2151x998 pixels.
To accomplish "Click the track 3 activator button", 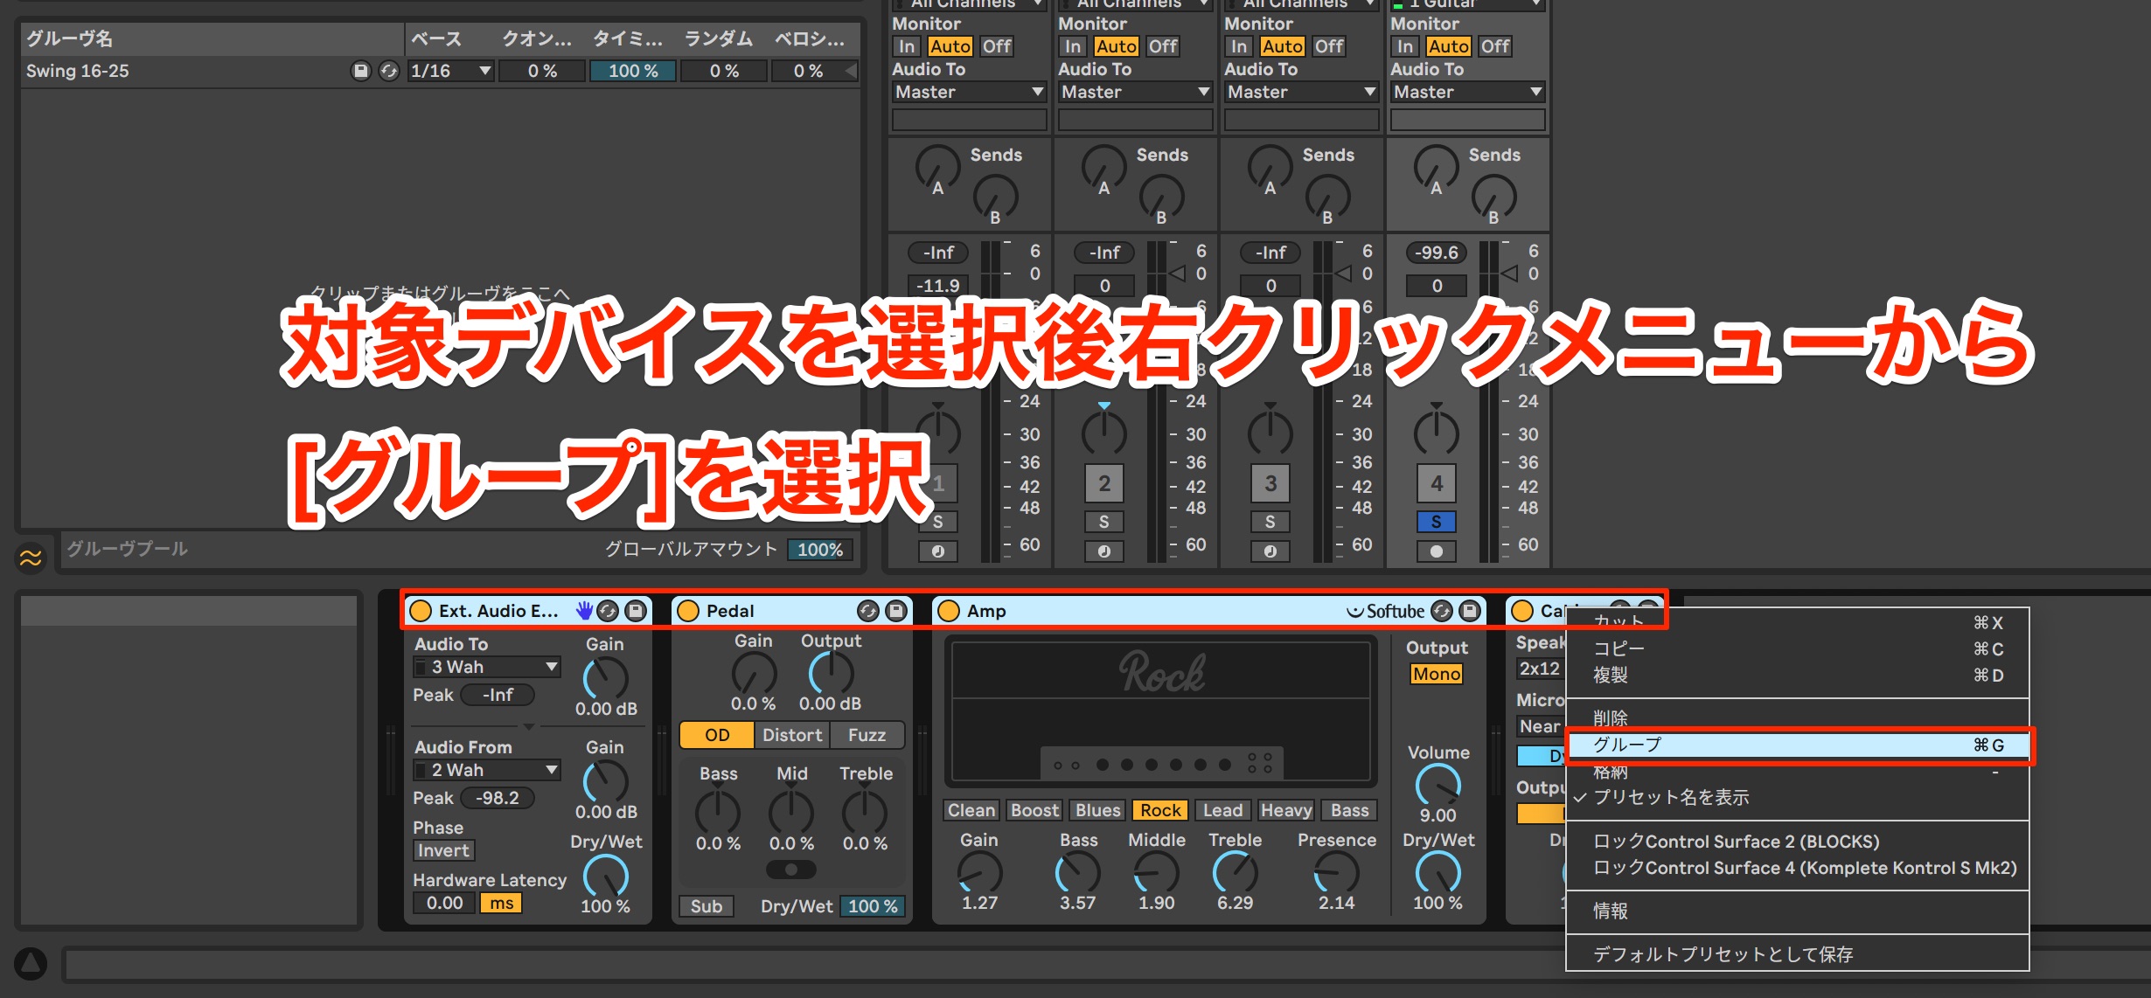I will tap(1270, 483).
